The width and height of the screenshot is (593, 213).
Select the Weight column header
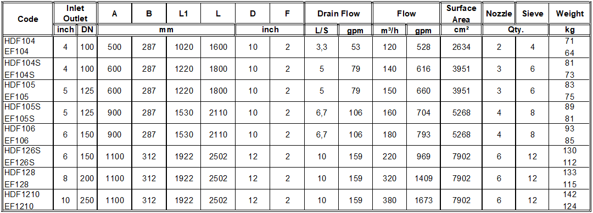click(569, 14)
